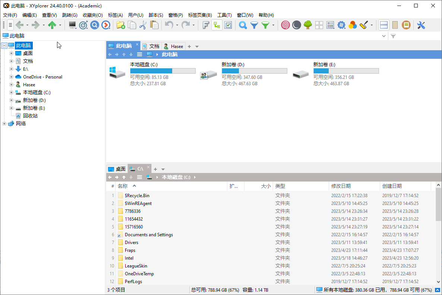This screenshot has width=442, height=295.
Task: Click the Paste clipboard icon
Action: (154, 25)
